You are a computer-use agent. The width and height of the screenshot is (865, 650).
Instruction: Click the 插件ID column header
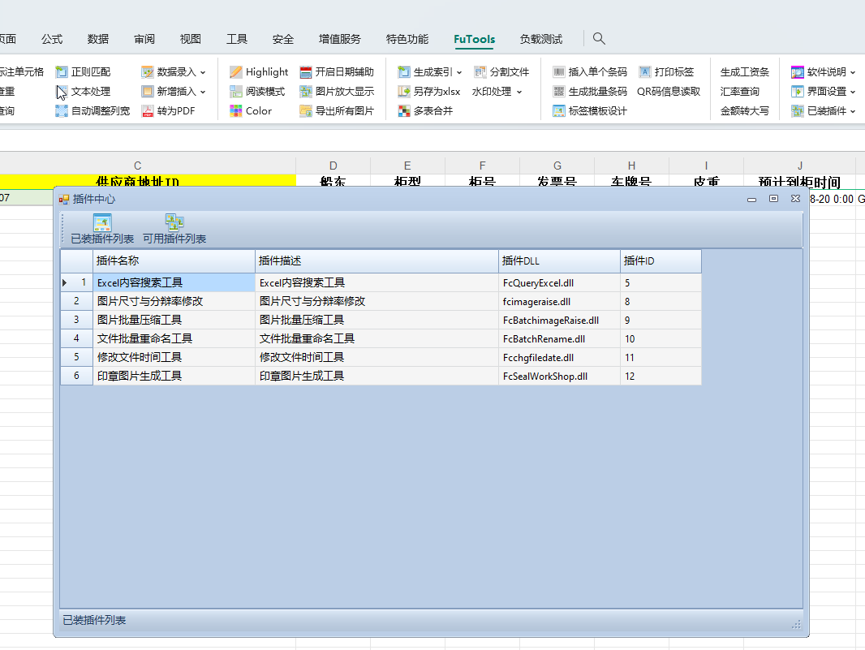(661, 261)
